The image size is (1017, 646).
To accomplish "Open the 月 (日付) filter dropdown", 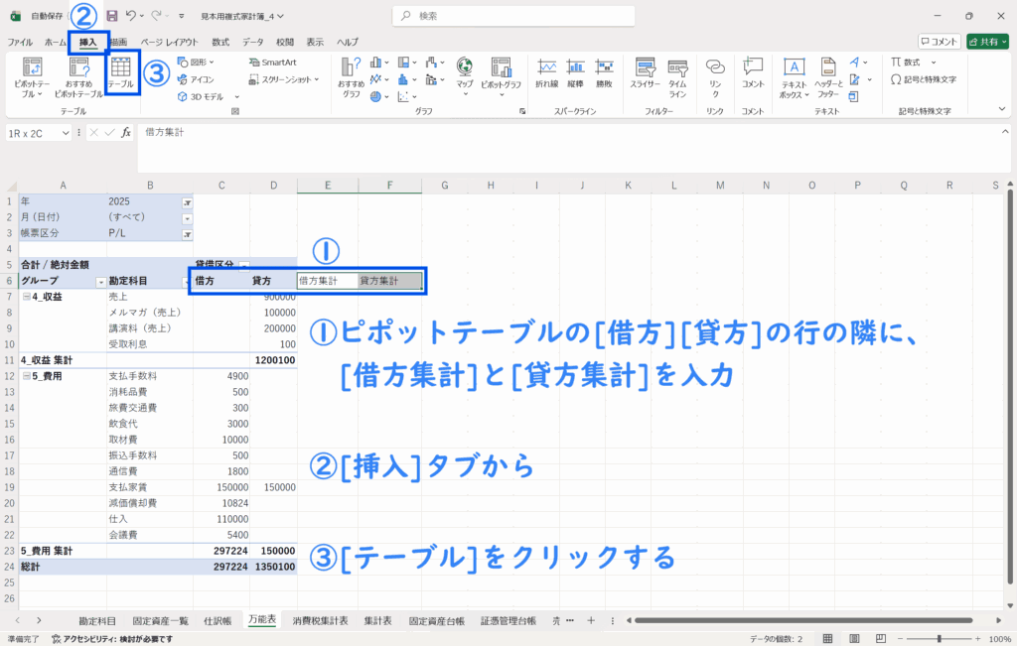I will click(x=187, y=218).
